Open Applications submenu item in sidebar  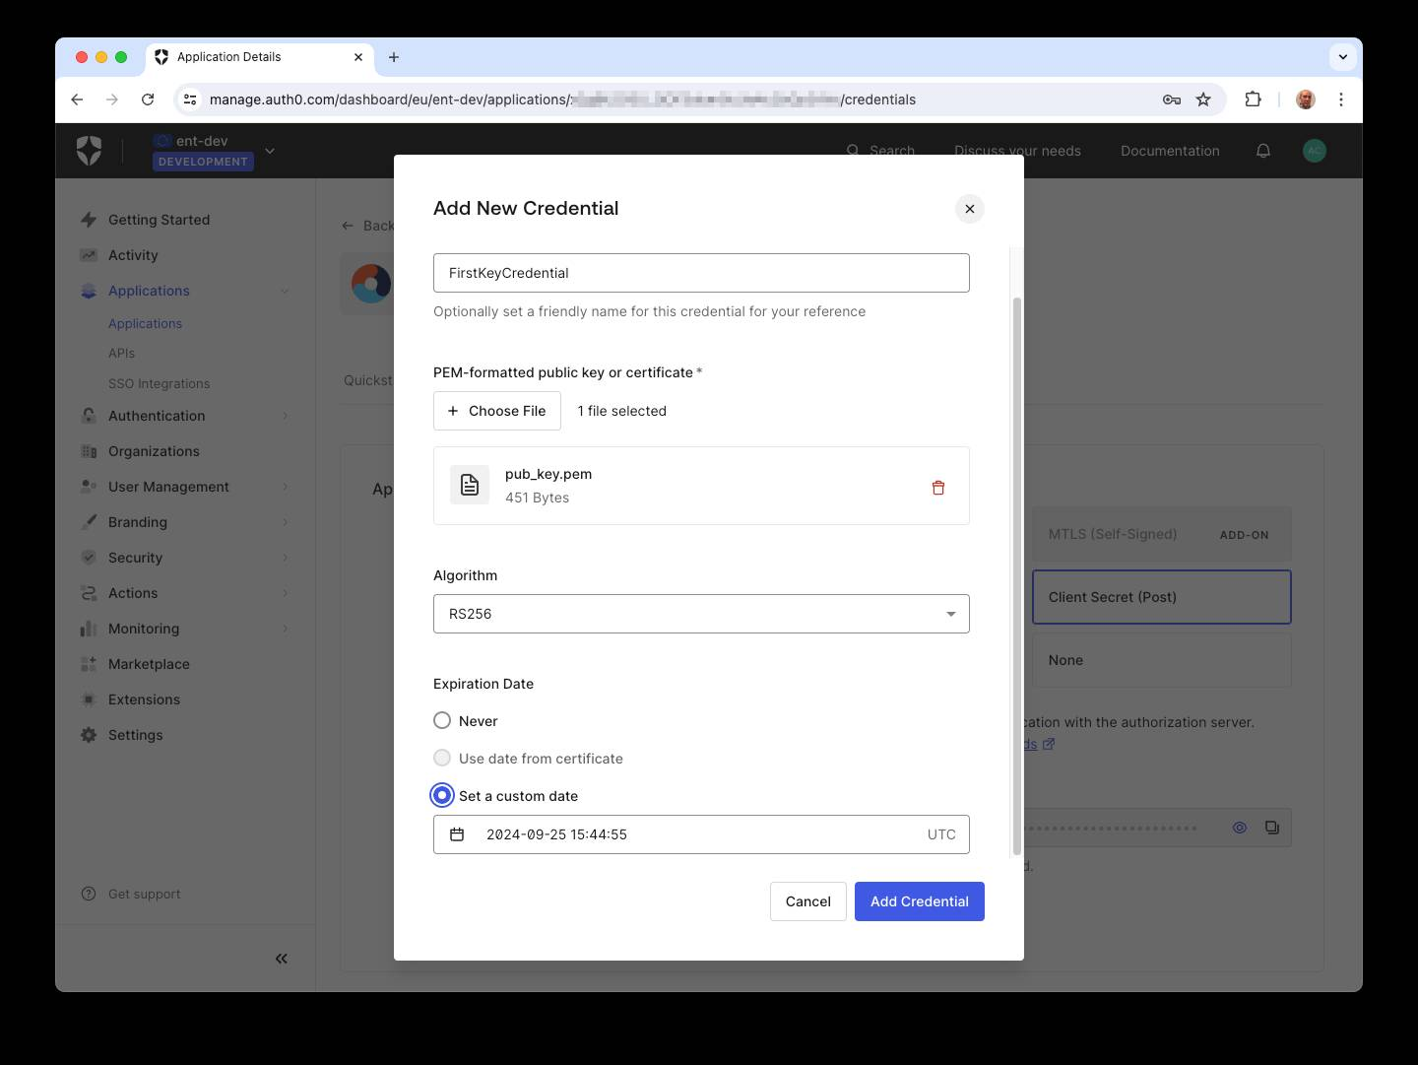pyautogui.click(x=145, y=323)
